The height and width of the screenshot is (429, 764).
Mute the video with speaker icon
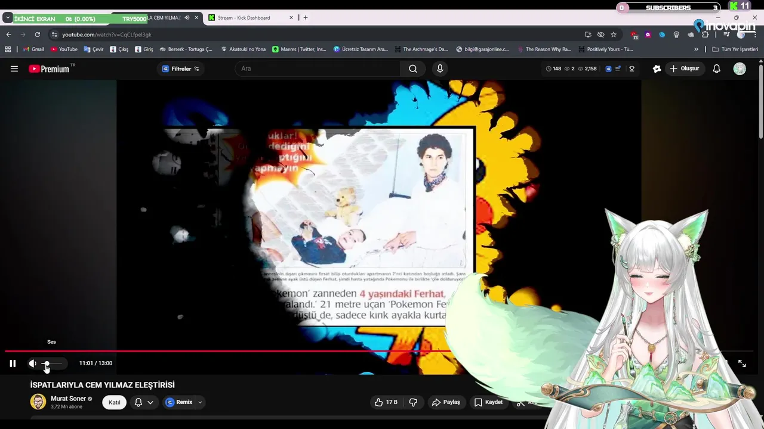click(x=33, y=363)
